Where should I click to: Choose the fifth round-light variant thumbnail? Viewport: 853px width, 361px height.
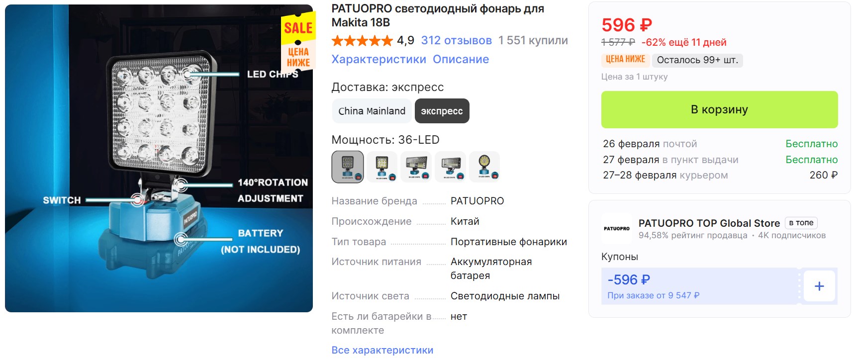coord(484,167)
